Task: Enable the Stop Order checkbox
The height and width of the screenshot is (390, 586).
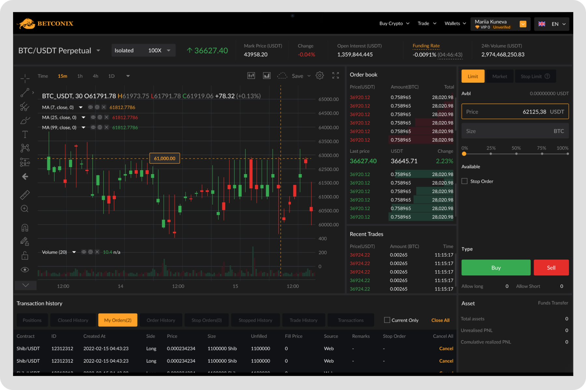Action: tap(465, 181)
